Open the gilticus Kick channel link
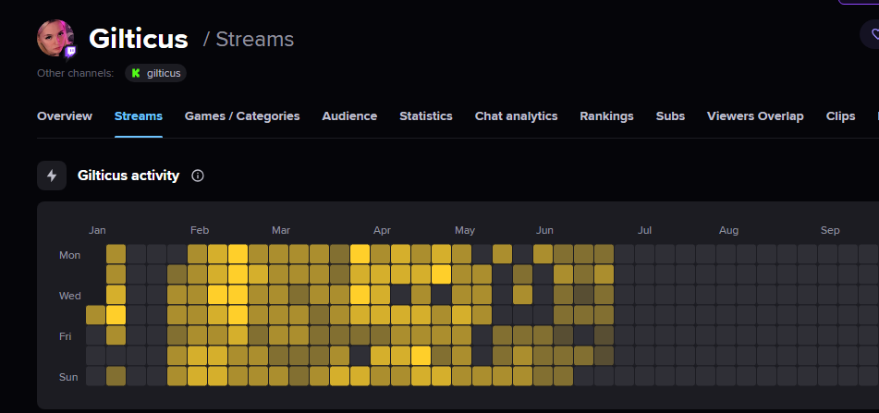This screenshot has height=413, width=879. tap(156, 73)
